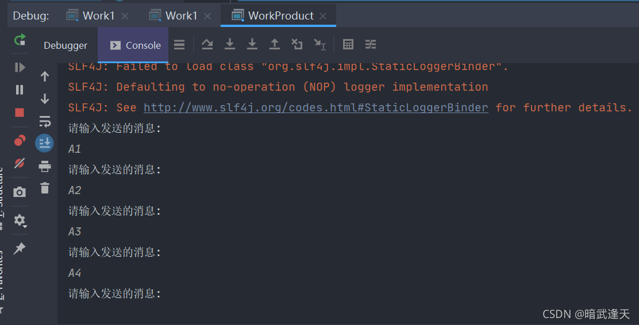639x325 pixels.
Task: Rerun the WorkProduct debug session
Action: pos(20,40)
